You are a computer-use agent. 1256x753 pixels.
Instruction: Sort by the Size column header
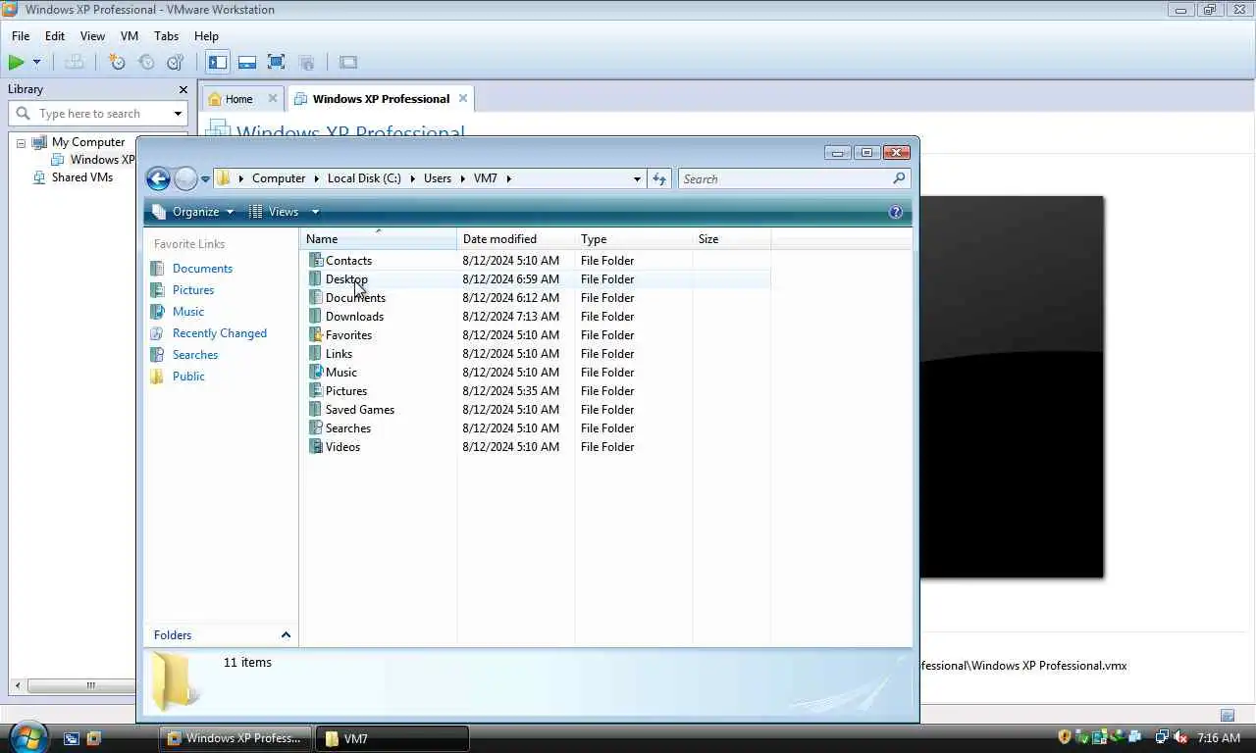tap(731, 238)
